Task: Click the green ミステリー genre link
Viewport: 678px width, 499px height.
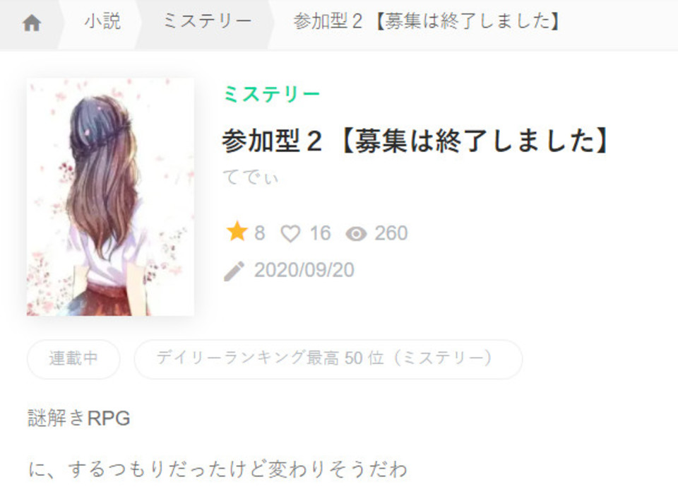Action: click(x=271, y=94)
